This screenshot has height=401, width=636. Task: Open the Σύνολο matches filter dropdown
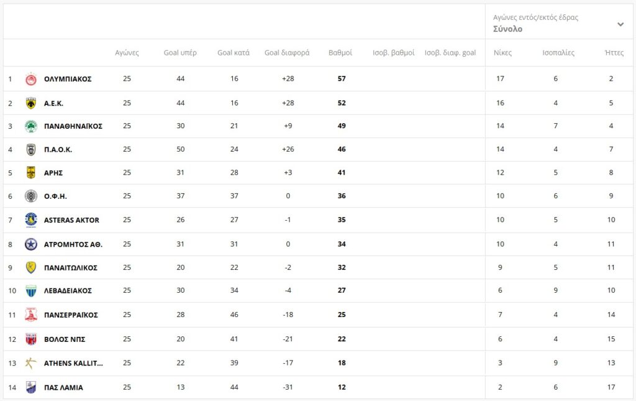point(507,29)
